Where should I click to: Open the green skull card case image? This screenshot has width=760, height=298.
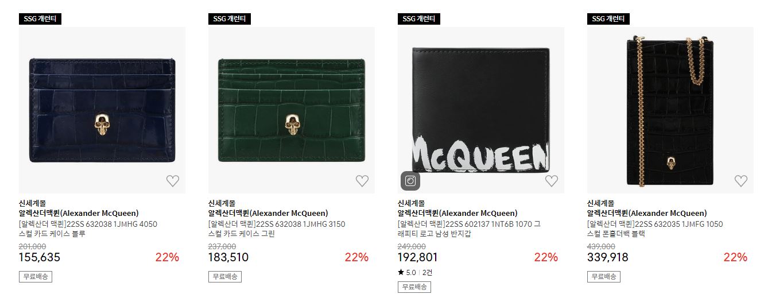(292, 110)
